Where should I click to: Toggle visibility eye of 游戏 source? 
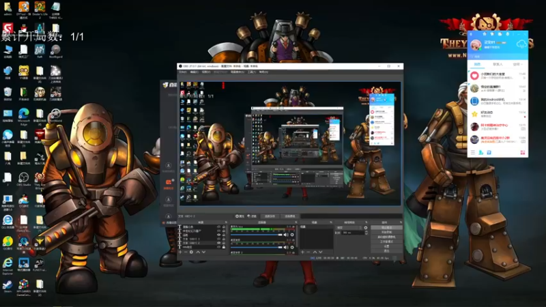click(x=218, y=235)
